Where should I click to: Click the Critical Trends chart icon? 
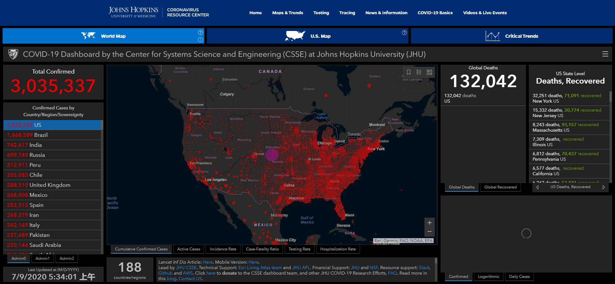coord(493,36)
